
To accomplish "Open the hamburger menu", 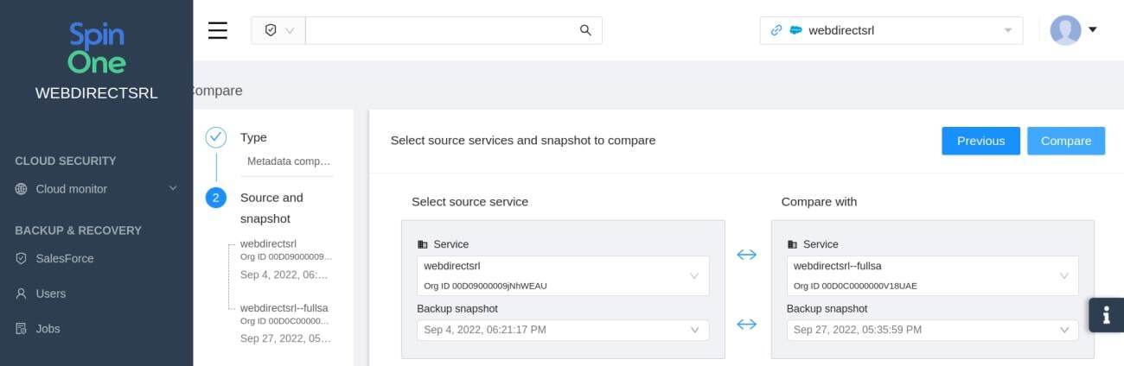I will [218, 30].
